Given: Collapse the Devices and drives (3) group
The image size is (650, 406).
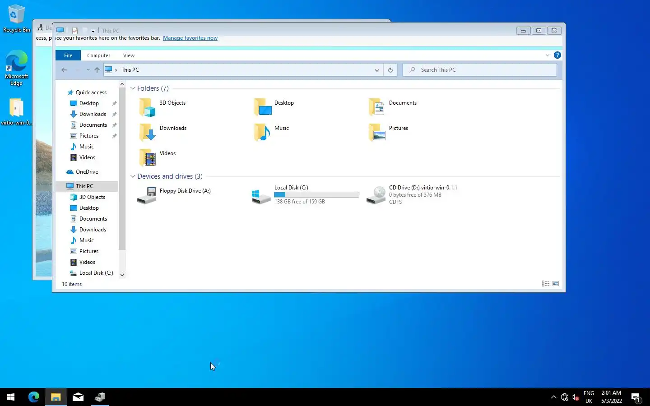Looking at the screenshot, I should (133, 176).
